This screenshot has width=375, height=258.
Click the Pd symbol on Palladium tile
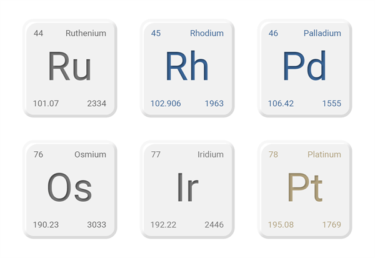click(304, 66)
